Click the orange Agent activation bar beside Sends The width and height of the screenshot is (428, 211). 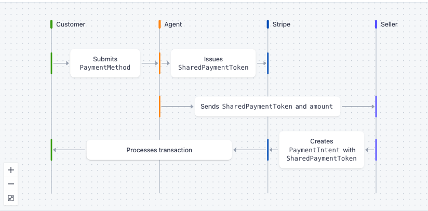click(159, 107)
